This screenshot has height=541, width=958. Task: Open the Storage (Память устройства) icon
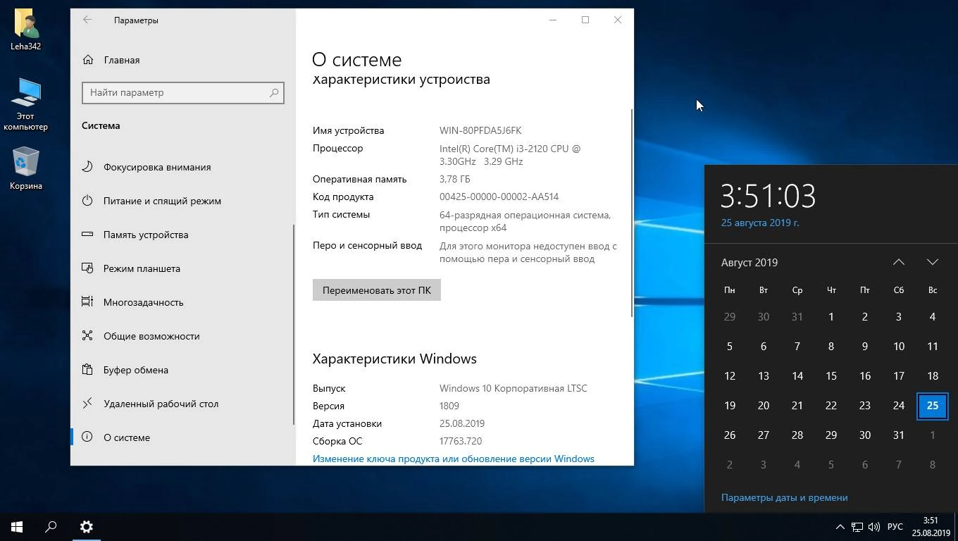[x=87, y=235]
